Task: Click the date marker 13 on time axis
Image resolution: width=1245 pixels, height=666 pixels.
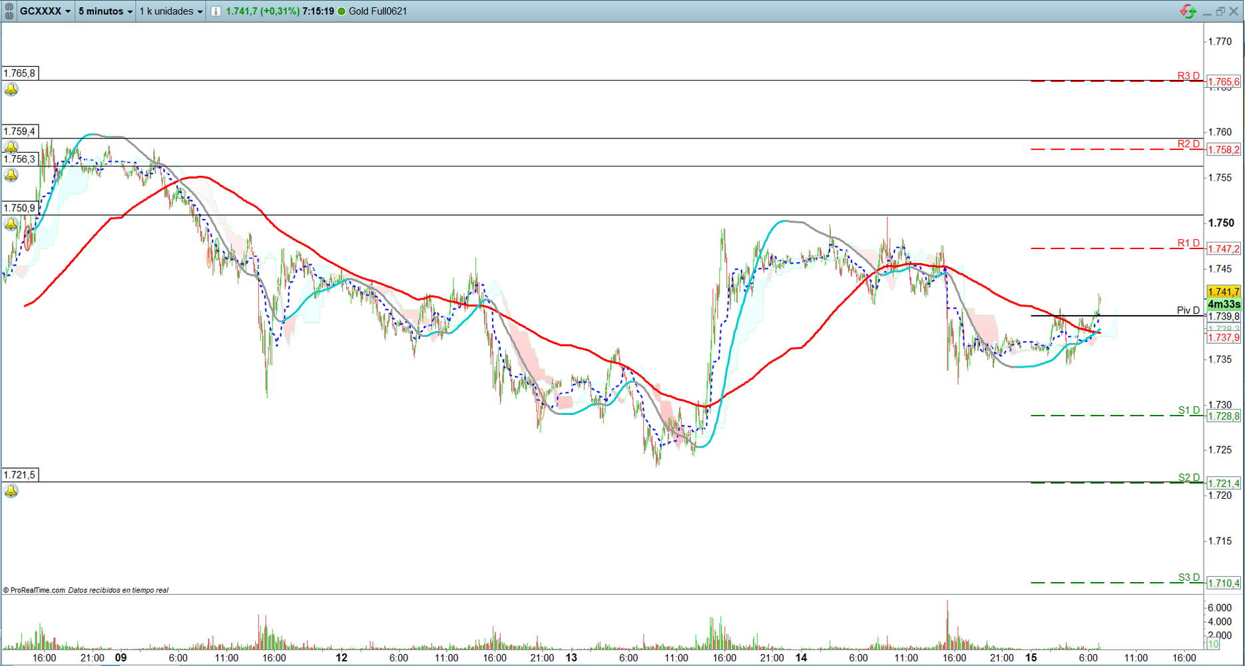Action: click(x=571, y=657)
